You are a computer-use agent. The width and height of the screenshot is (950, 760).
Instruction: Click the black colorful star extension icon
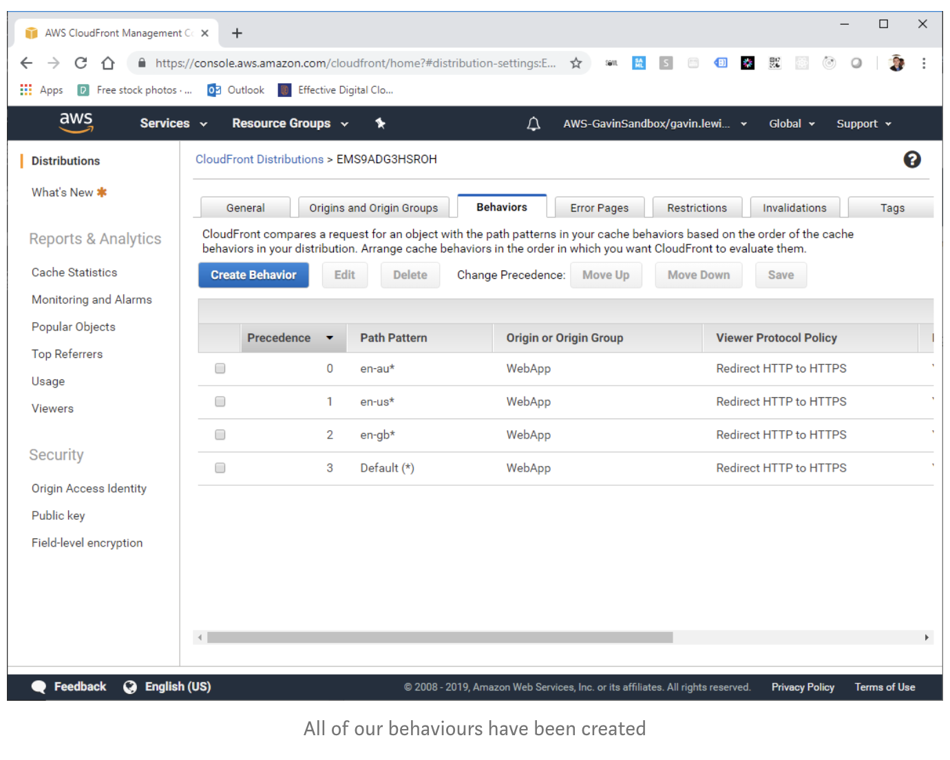click(x=748, y=63)
